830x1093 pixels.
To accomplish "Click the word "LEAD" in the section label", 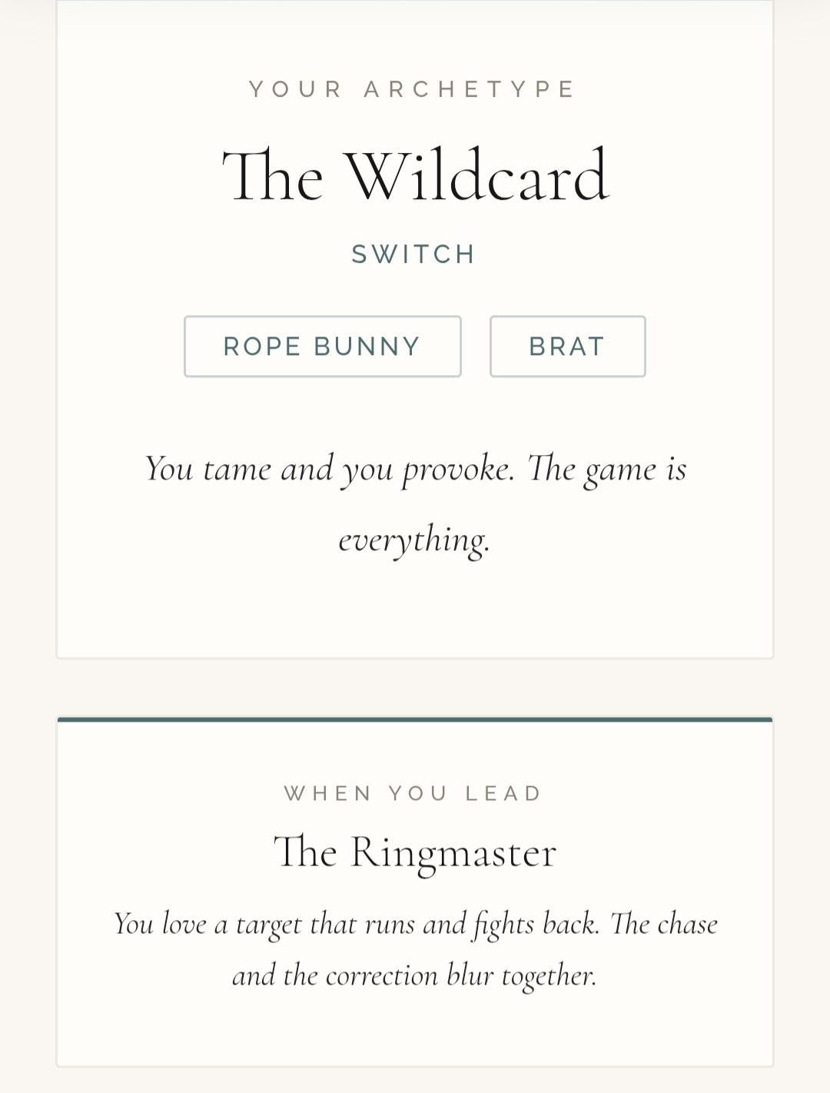I will point(504,793).
